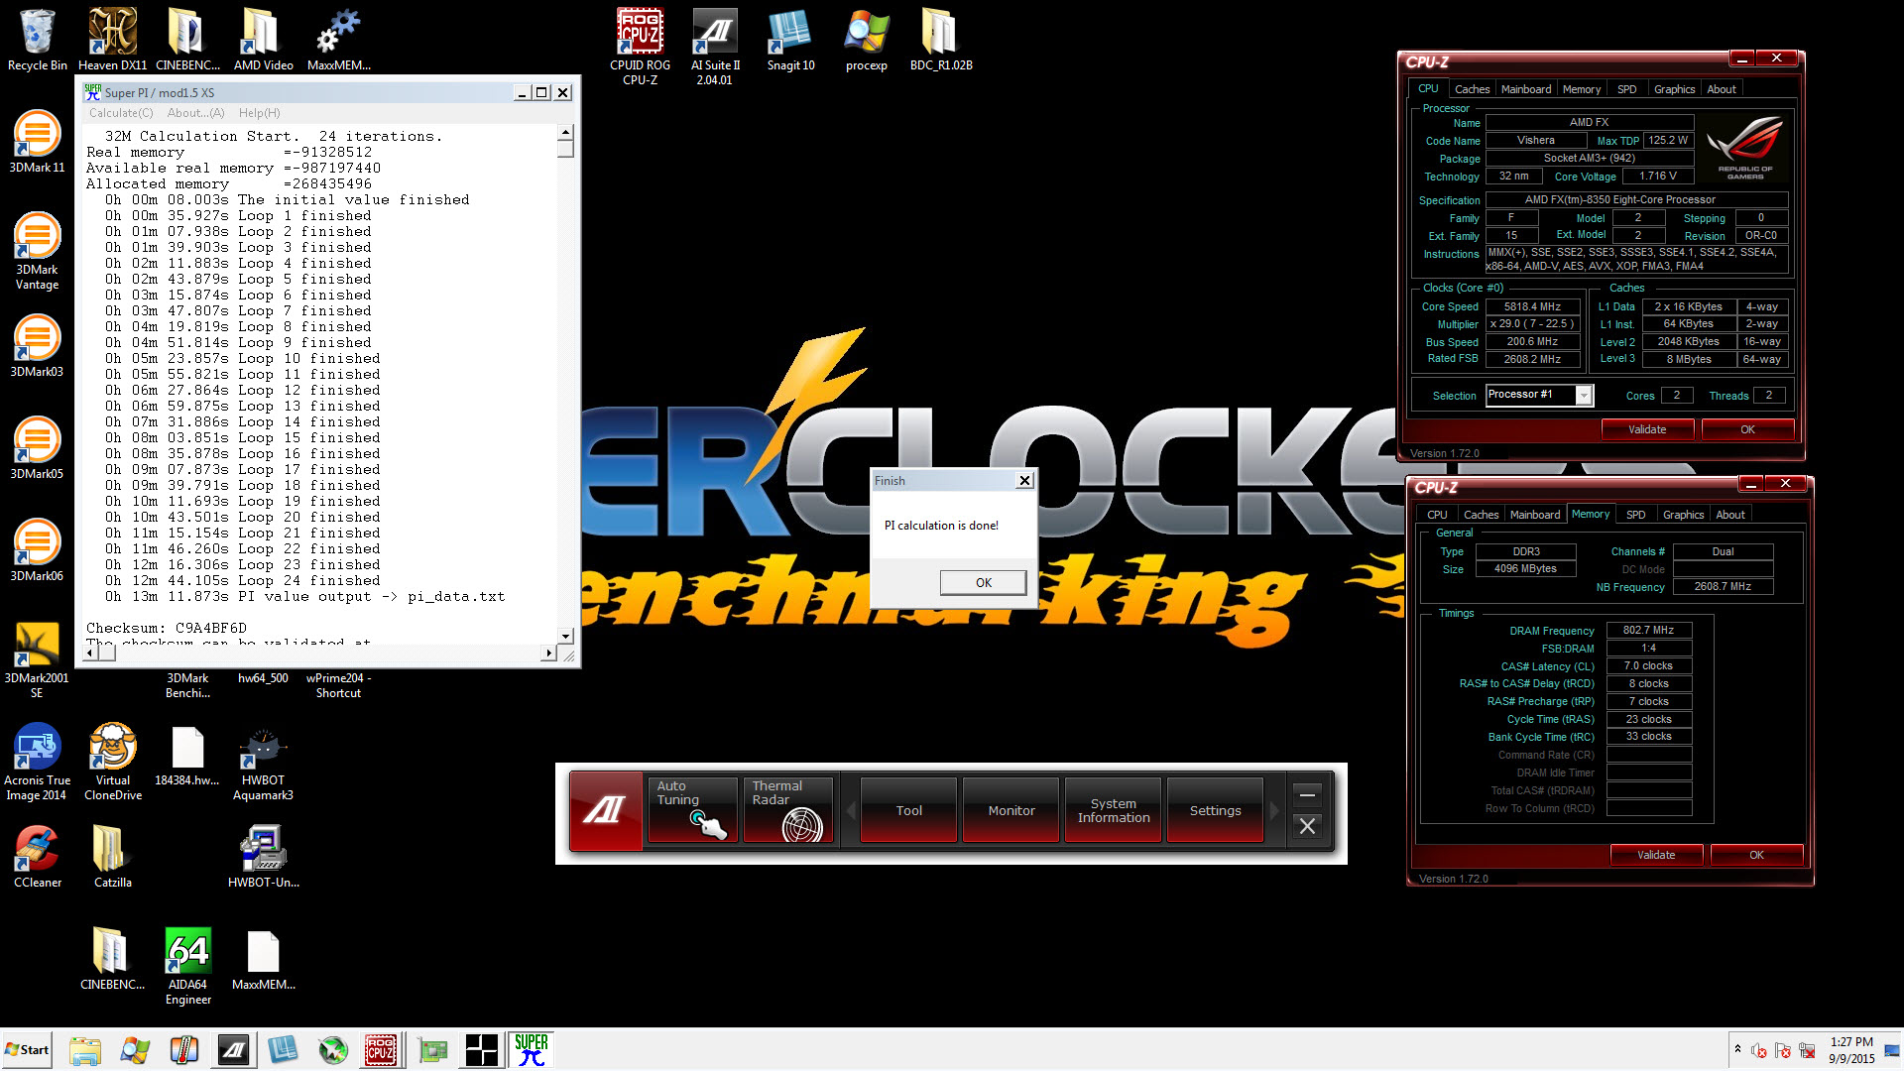Click Validate in bottom CPU-Z window
1904x1071 pixels.
(1656, 855)
